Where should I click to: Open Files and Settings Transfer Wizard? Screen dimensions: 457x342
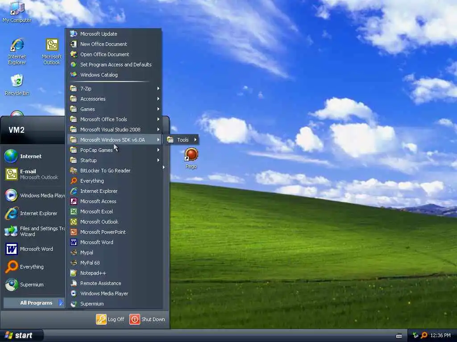coord(33,231)
